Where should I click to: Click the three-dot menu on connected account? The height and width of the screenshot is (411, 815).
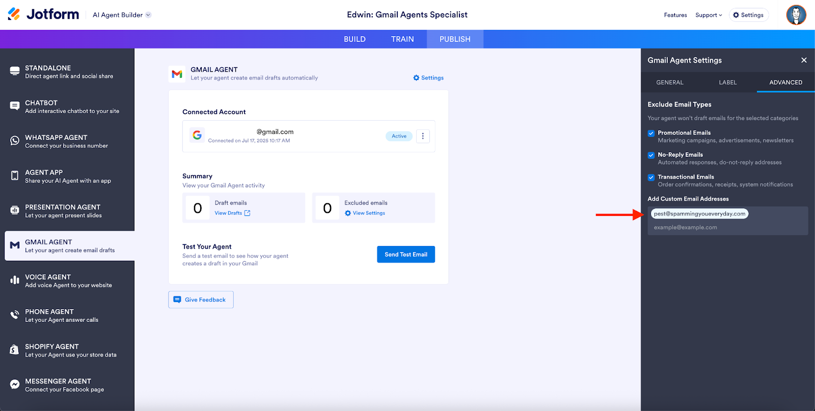click(423, 136)
